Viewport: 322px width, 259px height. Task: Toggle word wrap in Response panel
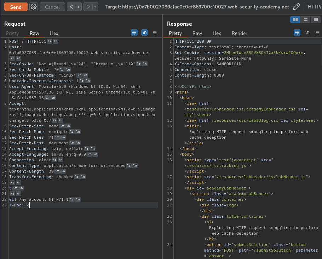pos(297,32)
